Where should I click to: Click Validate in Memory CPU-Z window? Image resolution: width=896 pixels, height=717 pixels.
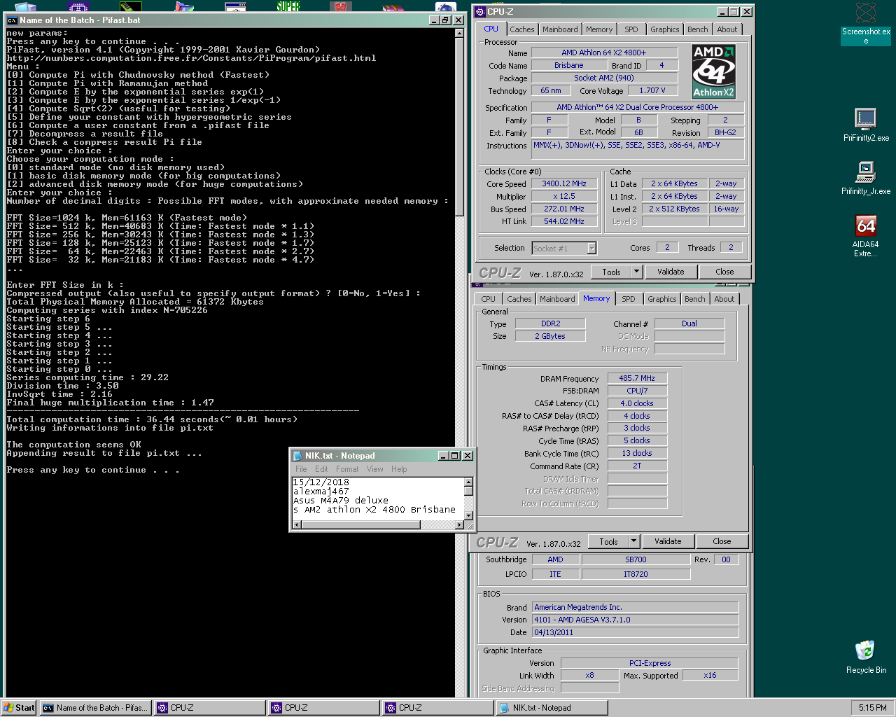tap(668, 541)
